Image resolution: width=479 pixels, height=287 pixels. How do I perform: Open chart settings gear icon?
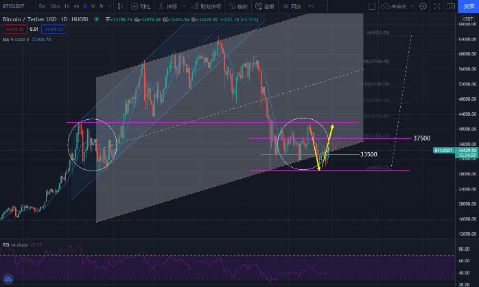[x=423, y=6]
